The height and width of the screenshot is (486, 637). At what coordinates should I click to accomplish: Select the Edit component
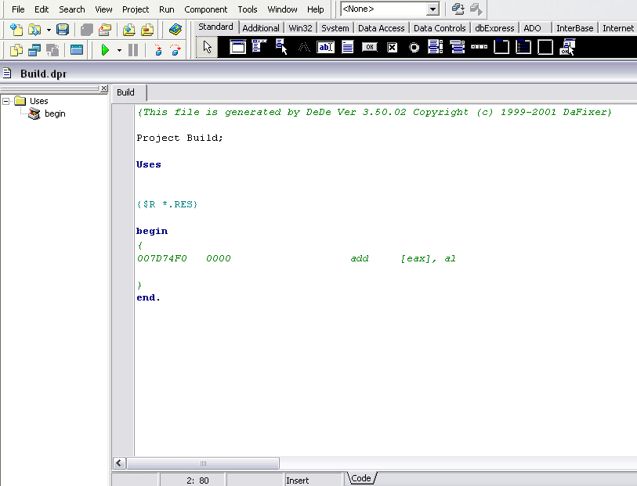tap(325, 47)
